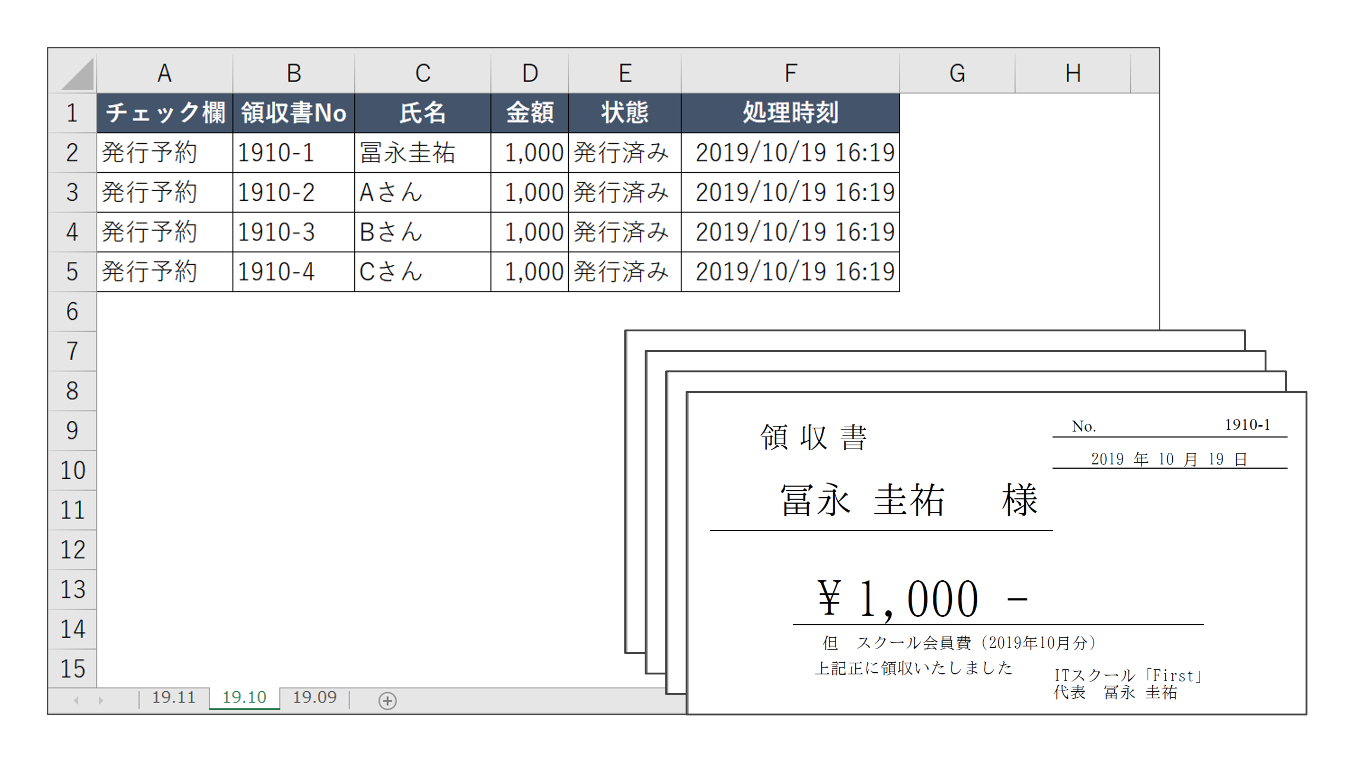Select the 1,000 amount in row 3
This screenshot has width=1354, height=762.
tap(530, 192)
